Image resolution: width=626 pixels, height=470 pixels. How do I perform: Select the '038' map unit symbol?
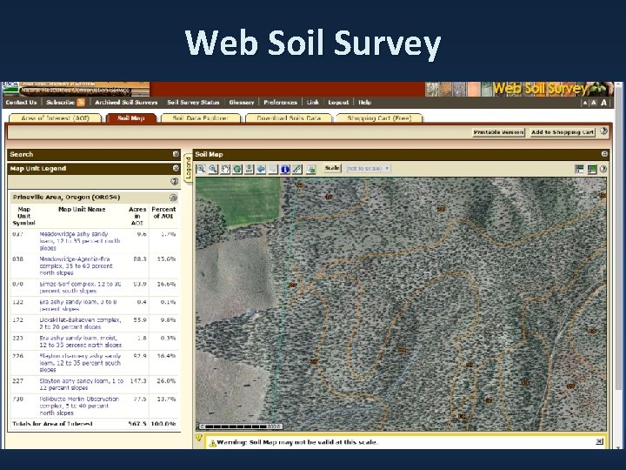[x=18, y=259]
